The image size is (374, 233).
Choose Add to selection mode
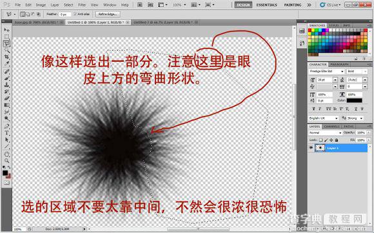[28, 14]
